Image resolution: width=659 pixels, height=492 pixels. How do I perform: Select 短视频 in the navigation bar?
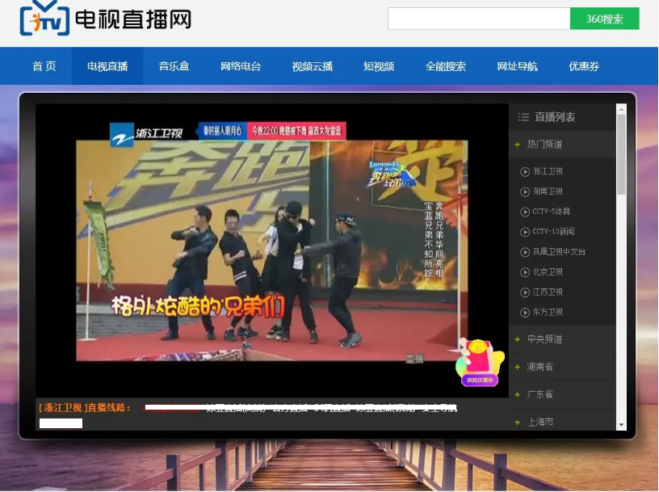point(379,66)
